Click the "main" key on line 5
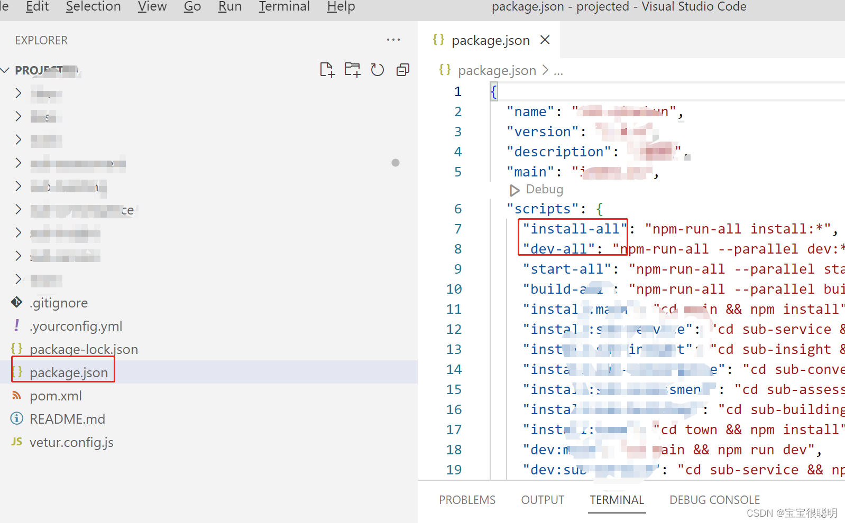 click(x=530, y=172)
